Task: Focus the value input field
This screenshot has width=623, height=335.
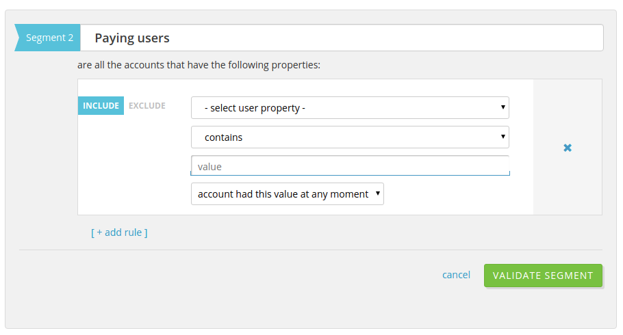Action: coord(350,166)
